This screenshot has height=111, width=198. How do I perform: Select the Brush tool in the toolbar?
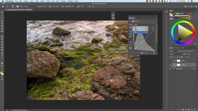pos(2,34)
